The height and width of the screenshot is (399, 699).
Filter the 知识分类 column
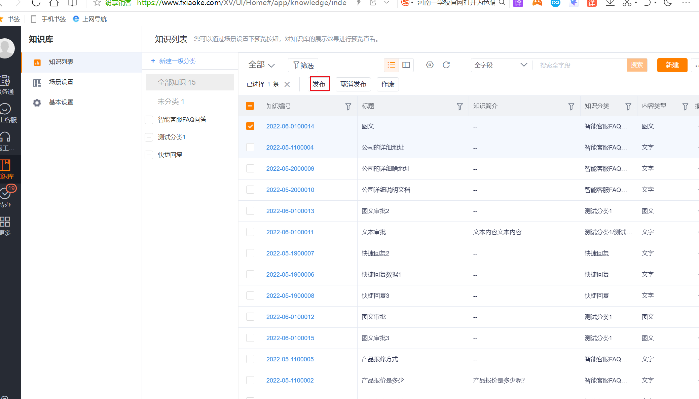[x=628, y=107]
